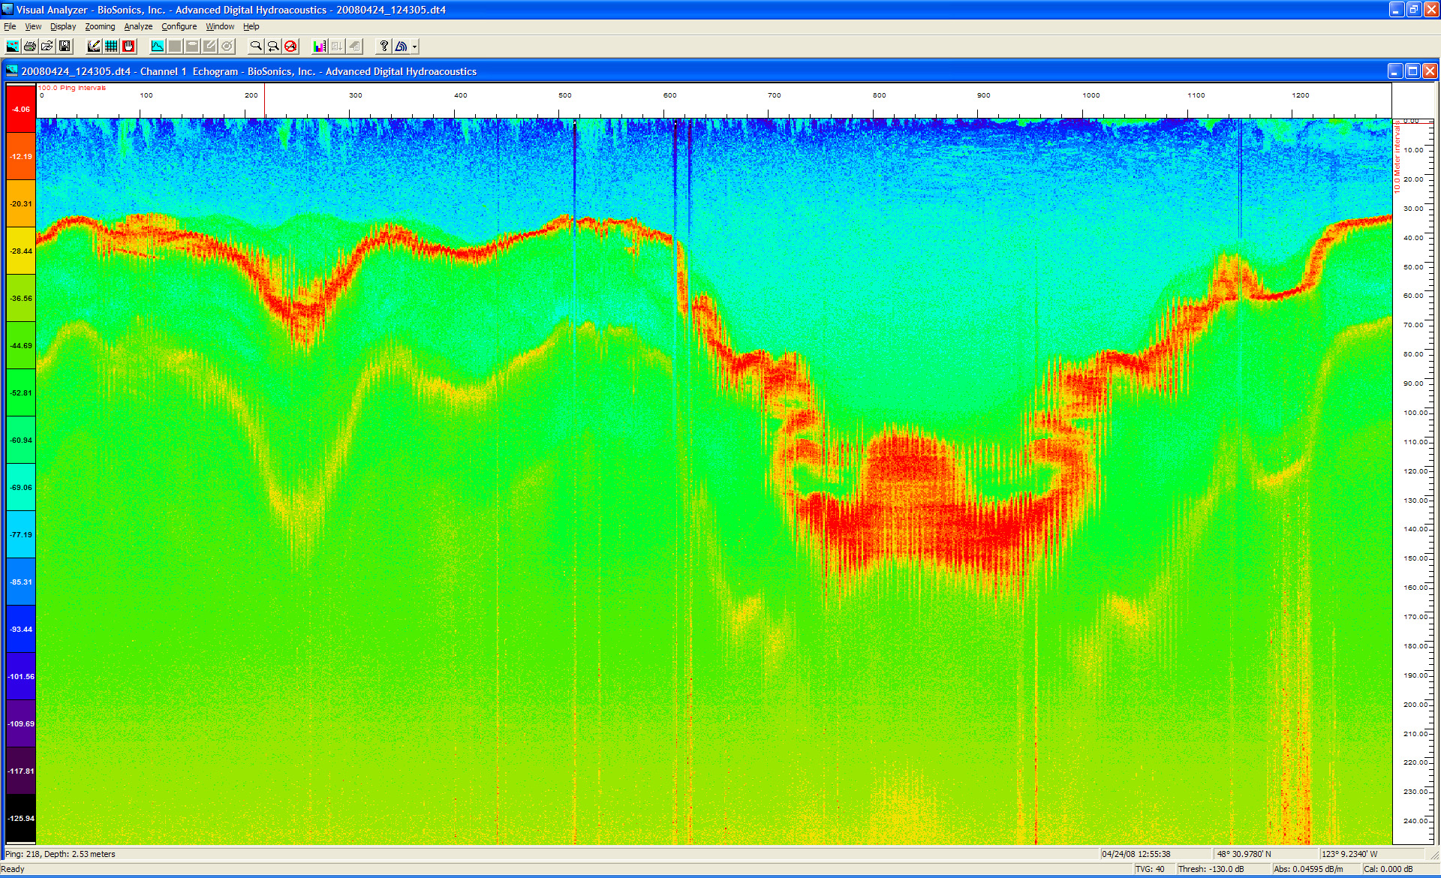
Task: Click the ping 500 mark on ruler
Action: tap(564, 96)
